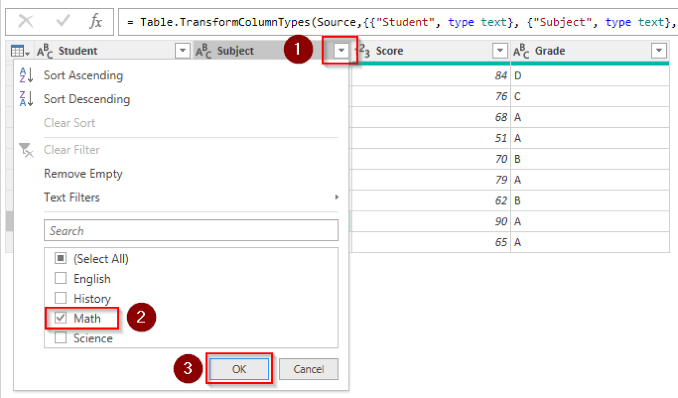Expand the Text Filters submenu
The width and height of the screenshot is (678, 398).
tap(72, 197)
